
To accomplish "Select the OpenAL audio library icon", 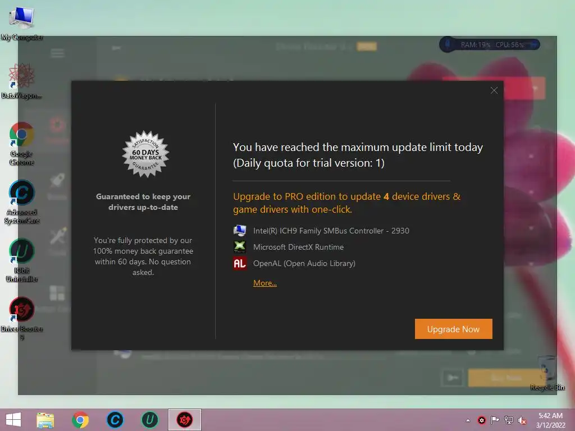I will pyautogui.click(x=240, y=263).
